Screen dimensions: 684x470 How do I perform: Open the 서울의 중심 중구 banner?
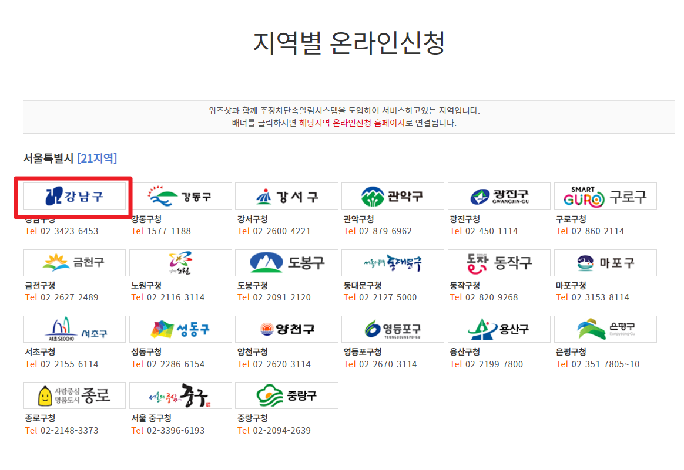coord(180,395)
